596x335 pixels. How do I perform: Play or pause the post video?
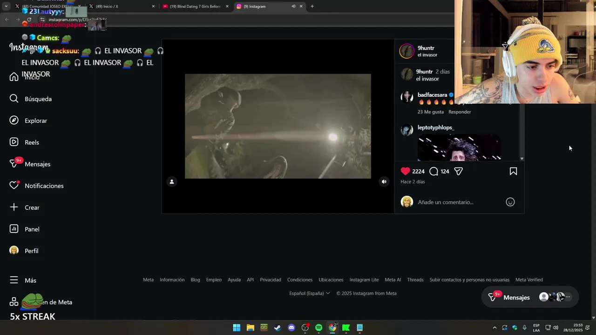[x=278, y=126]
